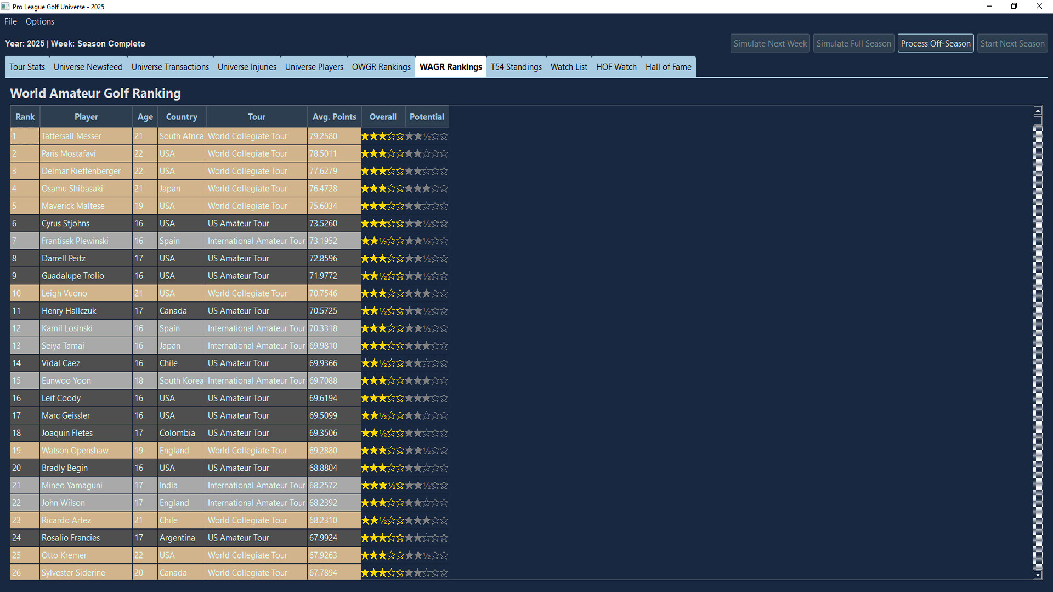The image size is (1053, 592).
Task: Click the Process Off-Season button
Action: 936,43
